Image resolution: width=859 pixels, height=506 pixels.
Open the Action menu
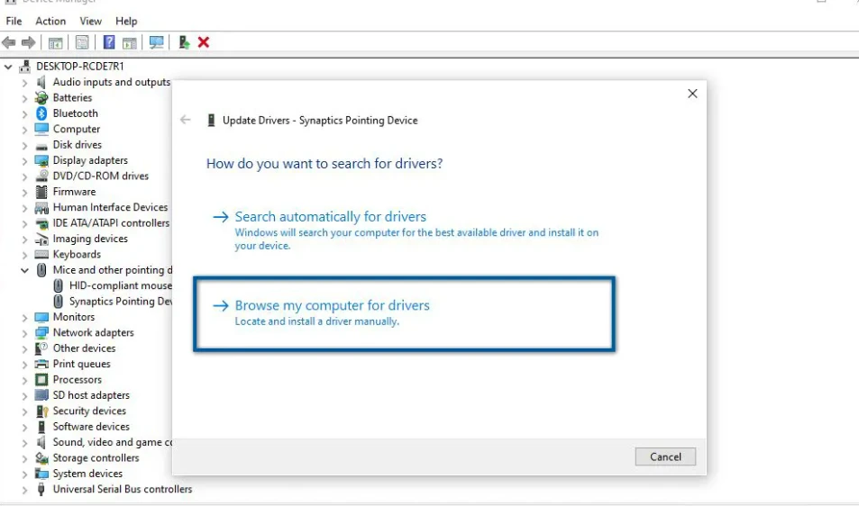point(50,21)
